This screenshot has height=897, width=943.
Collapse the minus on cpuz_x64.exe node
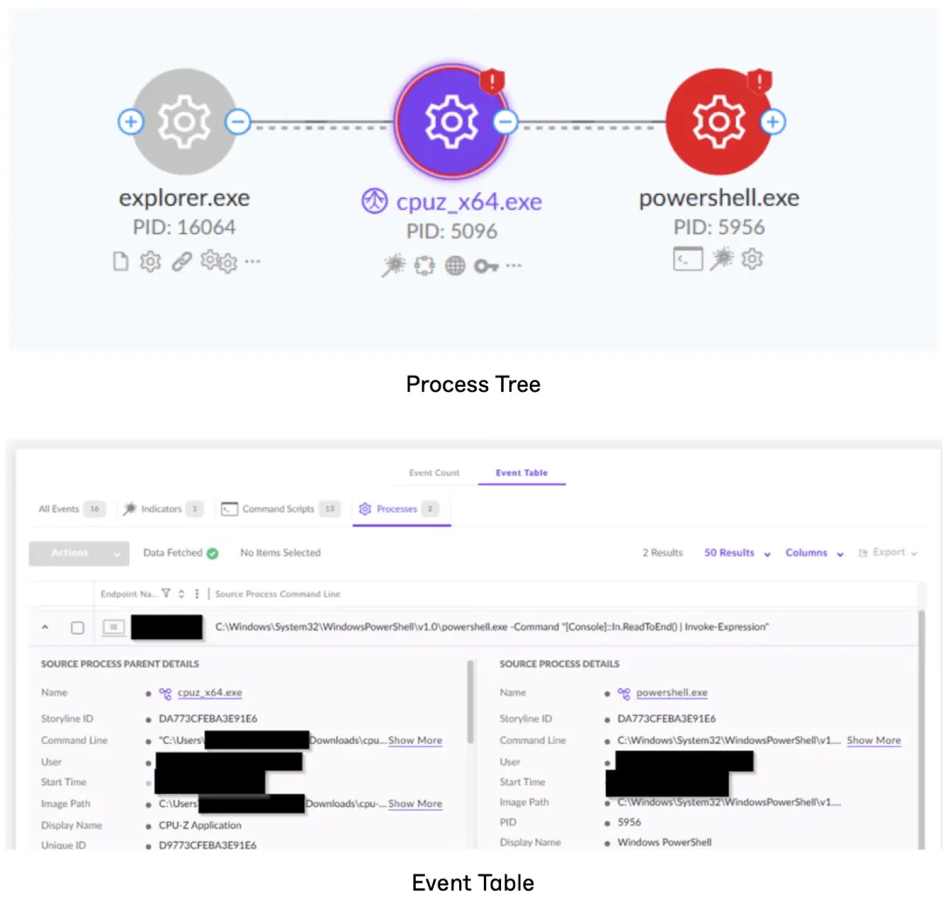pos(506,121)
